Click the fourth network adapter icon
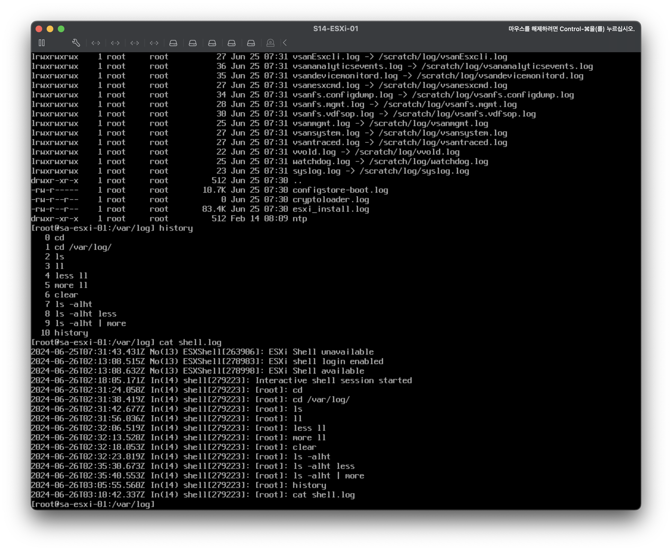 tap(154, 43)
